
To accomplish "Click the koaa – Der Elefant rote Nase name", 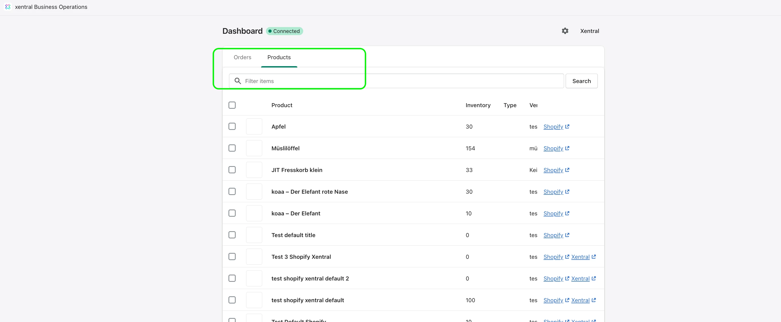I will pyautogui.click(x=310, y=192).
